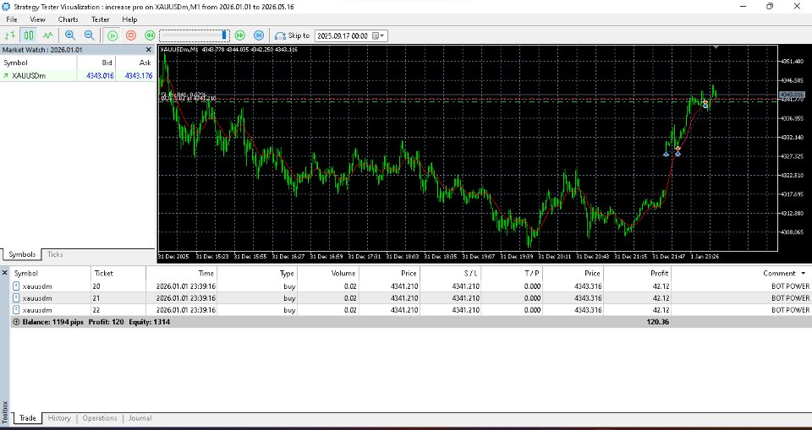Click the slow down speed button

(150, 35)
